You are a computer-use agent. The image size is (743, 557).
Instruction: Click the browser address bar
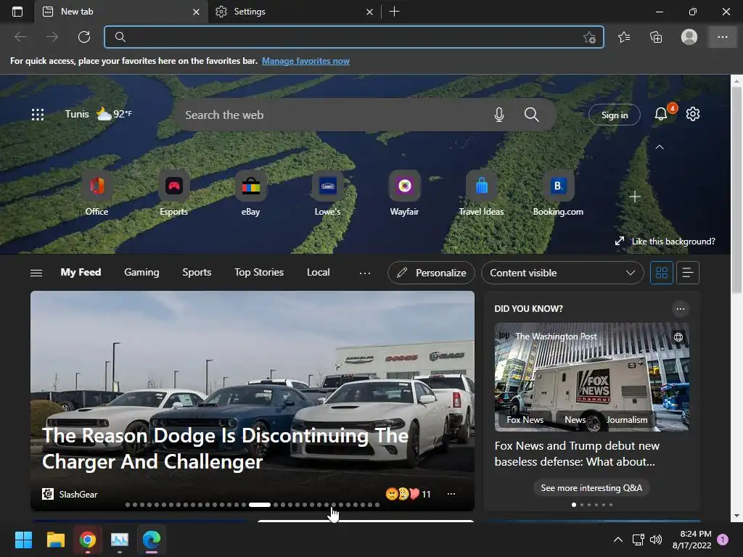(353, 37)
